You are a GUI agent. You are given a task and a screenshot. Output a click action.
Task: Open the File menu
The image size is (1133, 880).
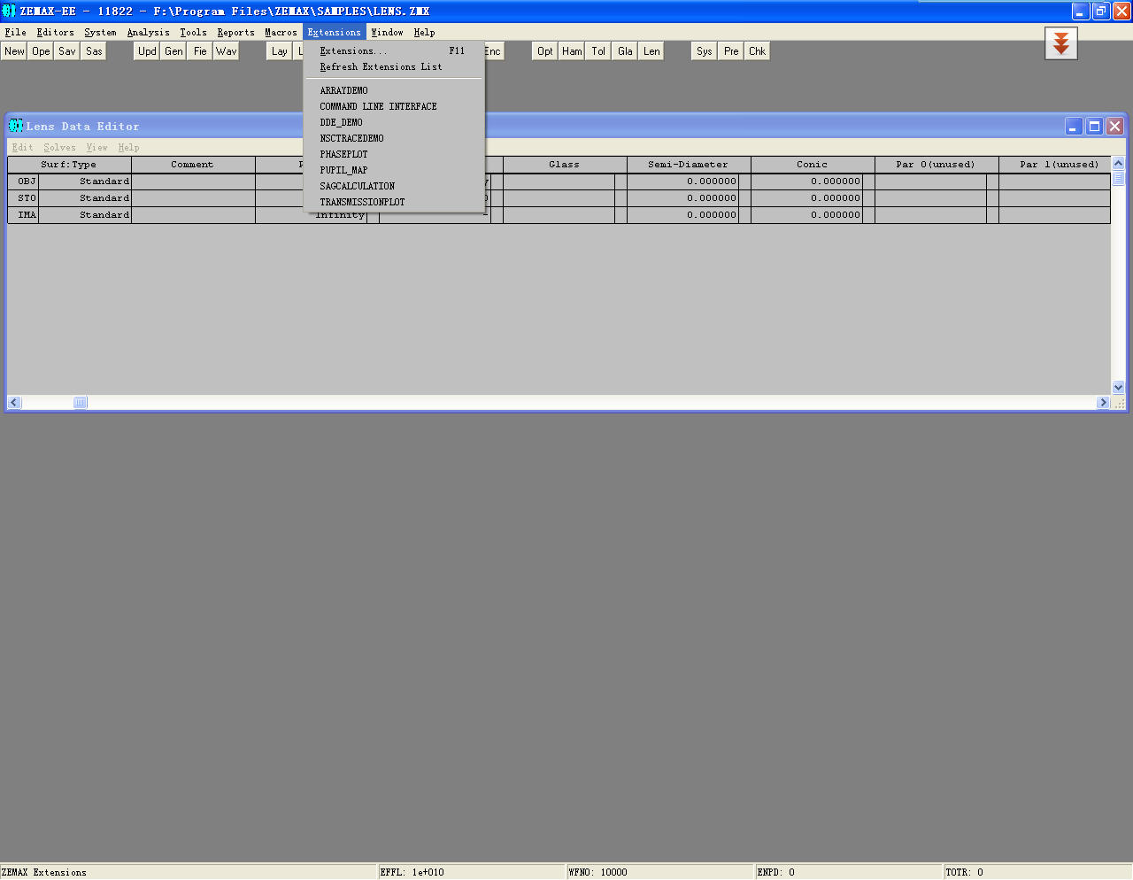pyautogui.click(x=16, y=32)
